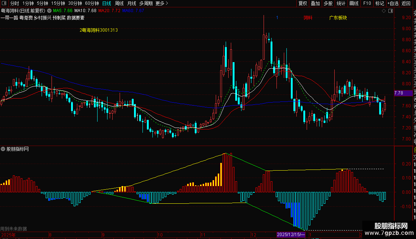Click month 11 on the time axis
Image resolution: width=416 pixels, height=239 pixels.
tap(203, 235)
